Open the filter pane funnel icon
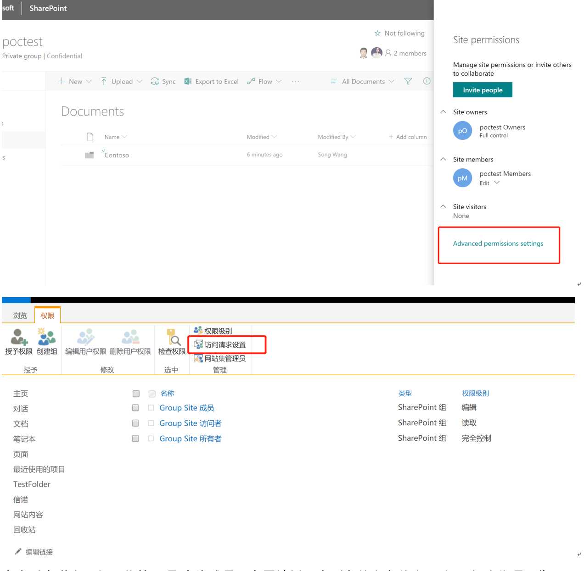The image size is (584, 571). click(x=408, y=81)
